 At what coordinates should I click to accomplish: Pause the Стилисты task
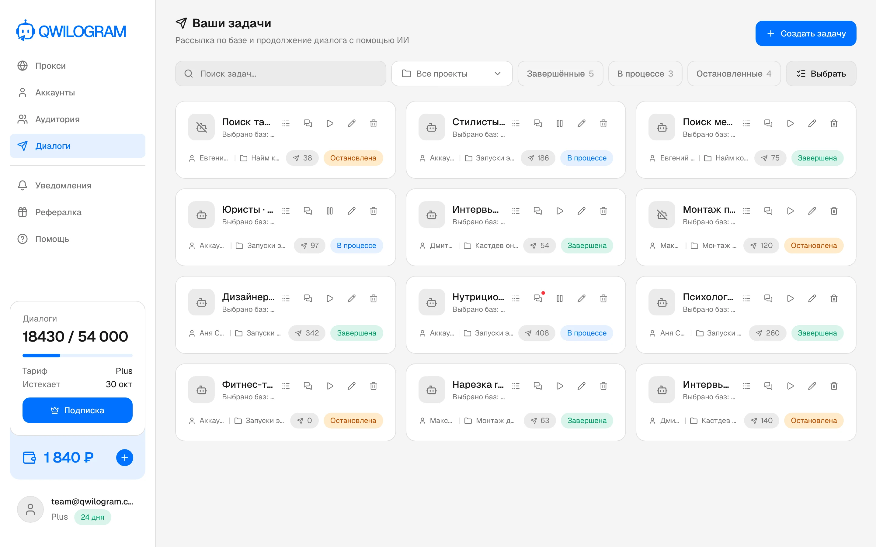[559, 123]
